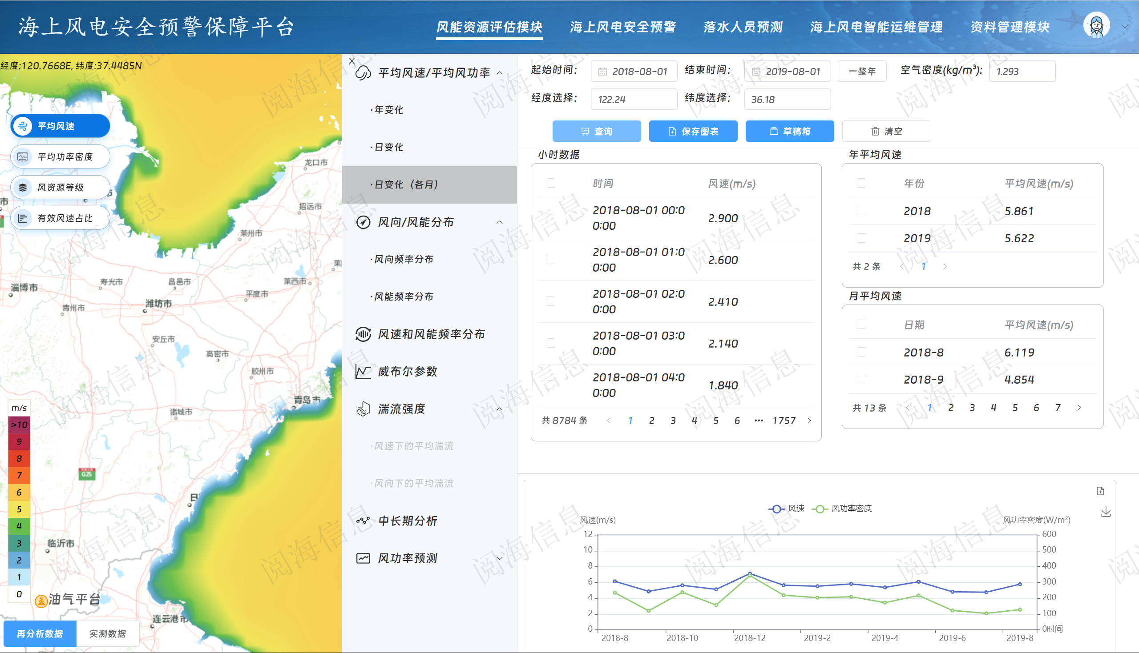Click the chart data view icon
The image size is (1139, 653).
[1100, 491]
